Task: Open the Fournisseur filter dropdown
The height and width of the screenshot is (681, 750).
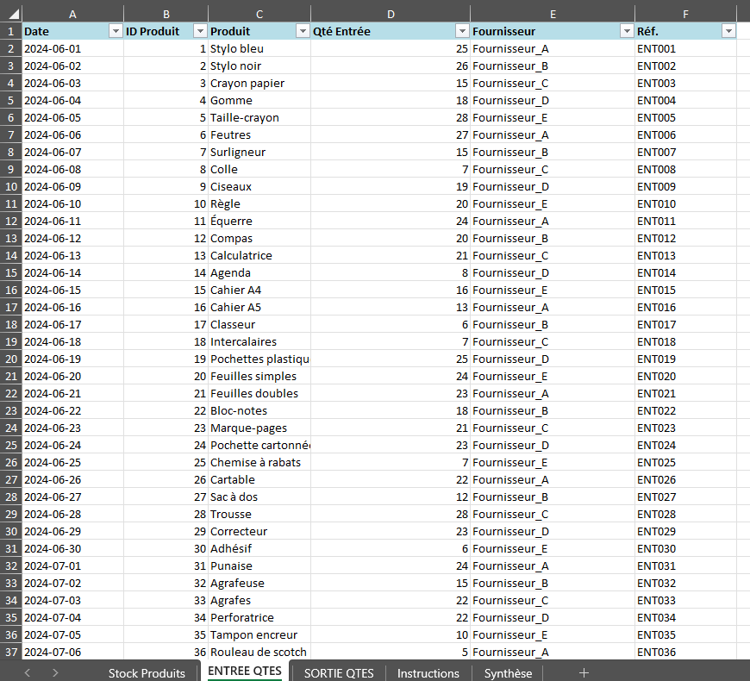Action: click(x=627, y=32)
